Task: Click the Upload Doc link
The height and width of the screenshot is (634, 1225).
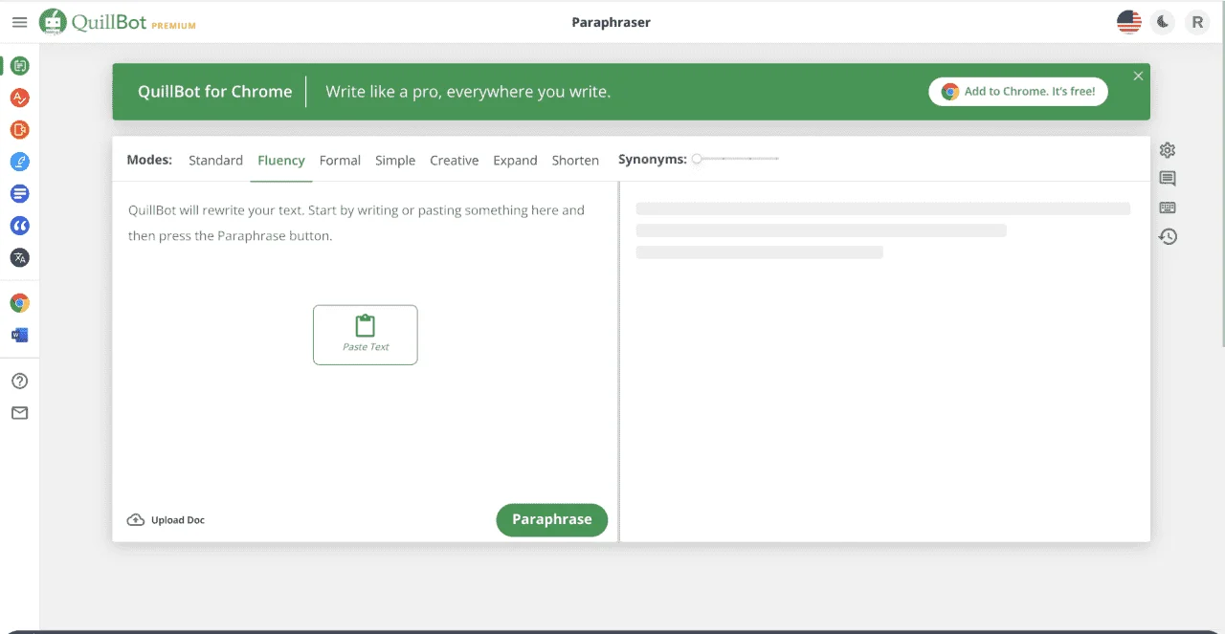Action: (x=166, y=520)
